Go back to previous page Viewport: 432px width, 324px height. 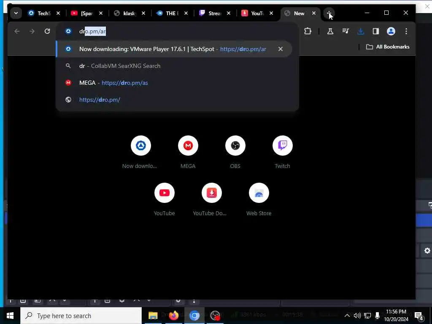click(x=17, y=31)
